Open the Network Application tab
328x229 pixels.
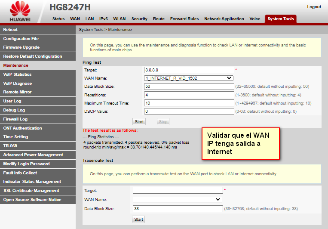click(224, 19)
